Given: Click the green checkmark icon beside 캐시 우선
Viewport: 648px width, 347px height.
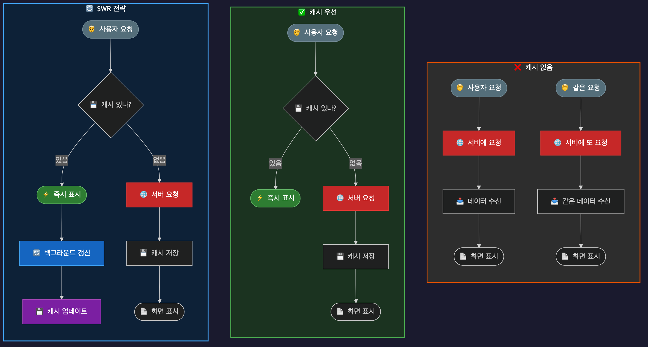Looking at the screenshot, I should pos(302,12).
